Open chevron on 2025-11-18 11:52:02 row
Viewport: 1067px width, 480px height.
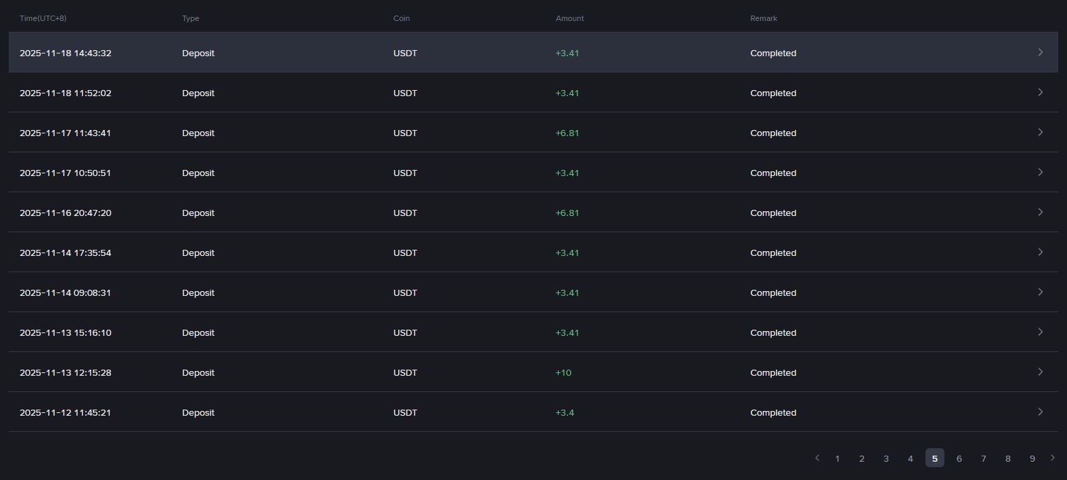tap(1041, 92)
